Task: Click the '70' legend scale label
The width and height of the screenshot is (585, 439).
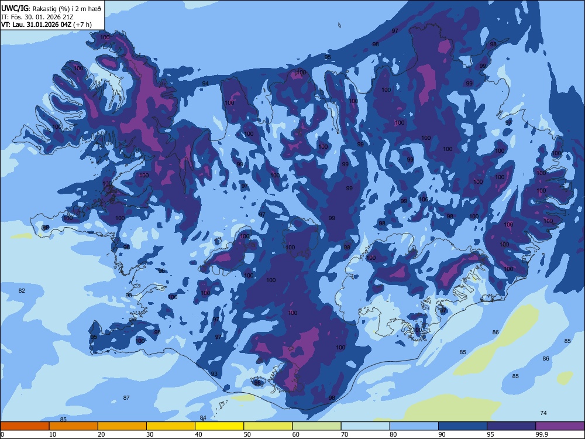Action: point(345,434)
